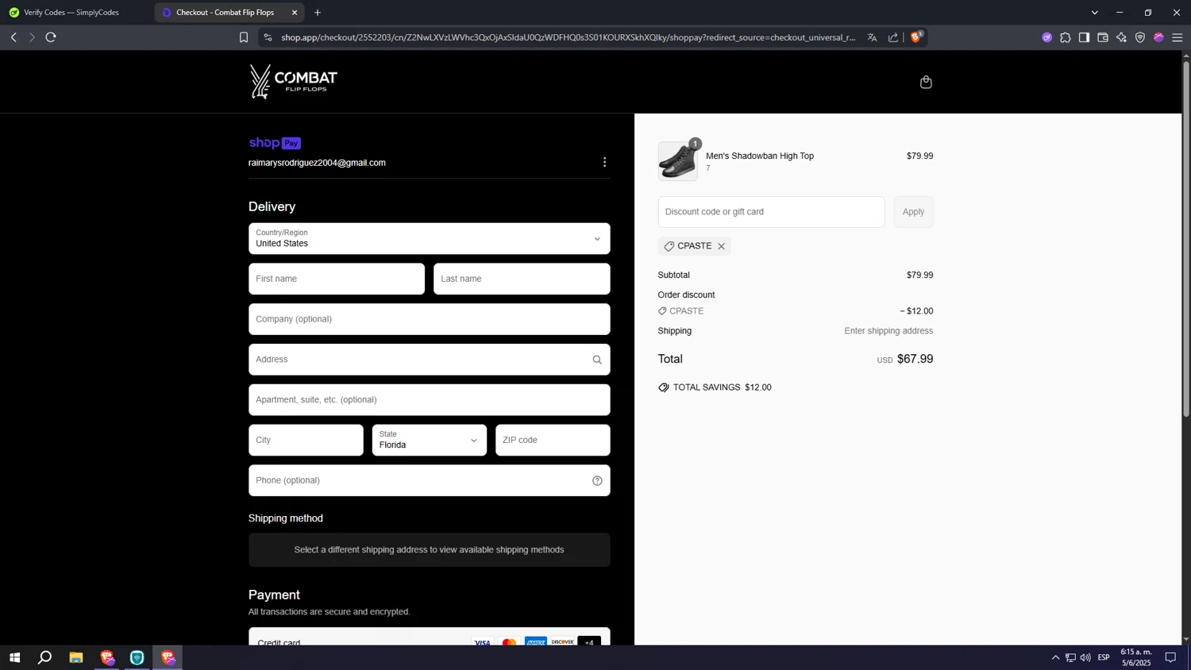The height and width of the screenshot is (670, 1191).
Task: Open the tab search dropdown arrow
Action: click(x=1094, y=13)
